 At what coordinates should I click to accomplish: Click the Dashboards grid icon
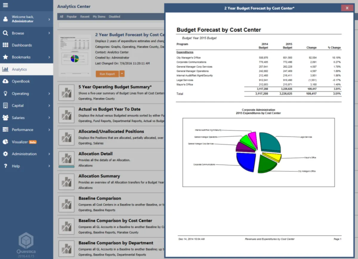5,45
